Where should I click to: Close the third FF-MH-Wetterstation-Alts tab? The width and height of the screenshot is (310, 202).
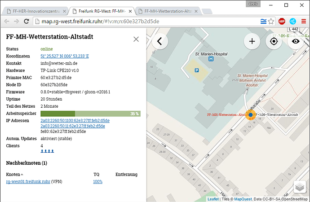pos(196,12)
